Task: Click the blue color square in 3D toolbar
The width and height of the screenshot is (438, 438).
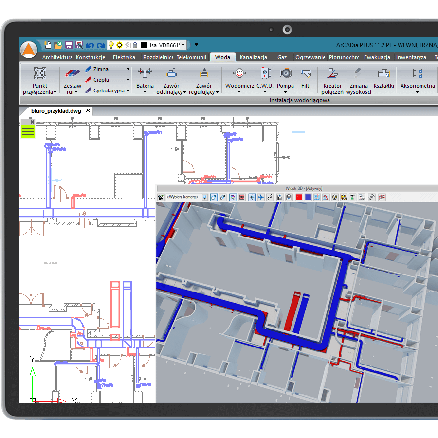Action: point(308,197)
